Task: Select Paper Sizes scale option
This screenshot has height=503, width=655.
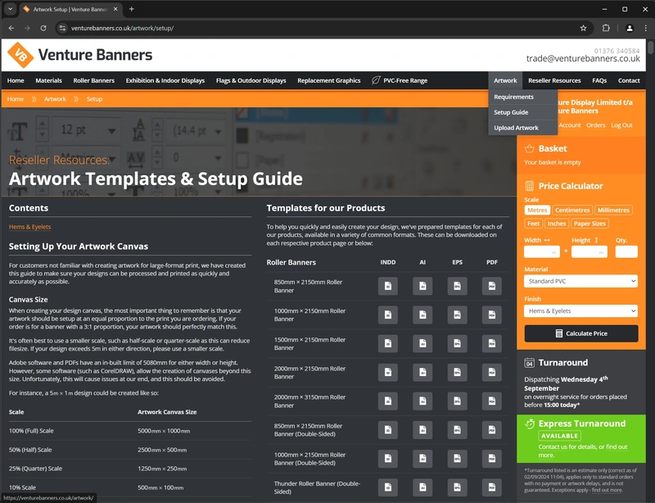Action: [589, 224]
